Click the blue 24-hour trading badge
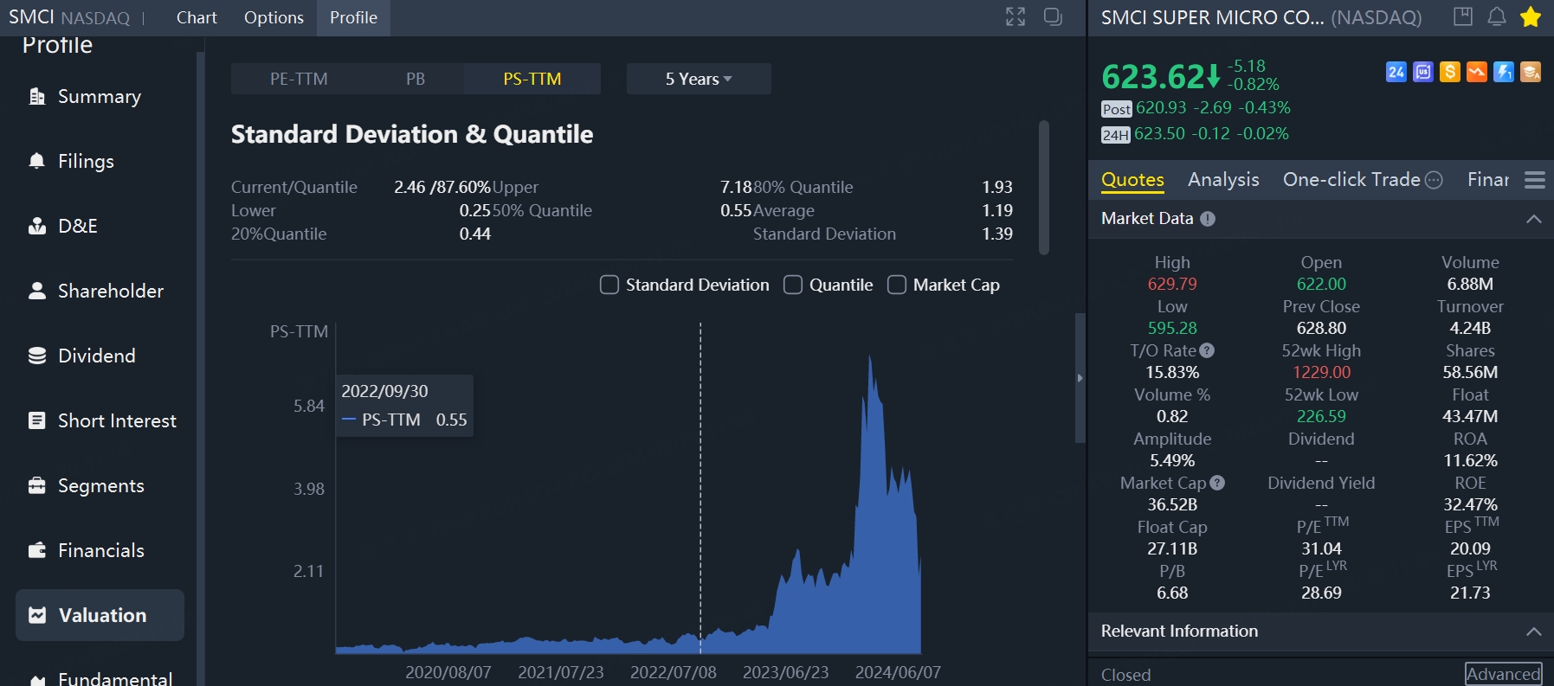1554x686 pixels. tap(1396, 72)
